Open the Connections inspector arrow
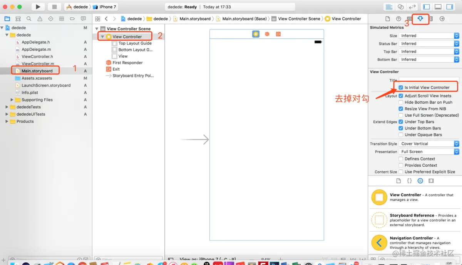This screenshot has width=462, height=265. click(442, 18)
